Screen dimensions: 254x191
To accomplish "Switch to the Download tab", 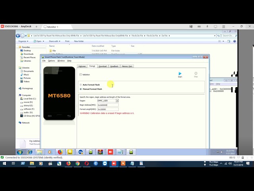I will point(102,66).
